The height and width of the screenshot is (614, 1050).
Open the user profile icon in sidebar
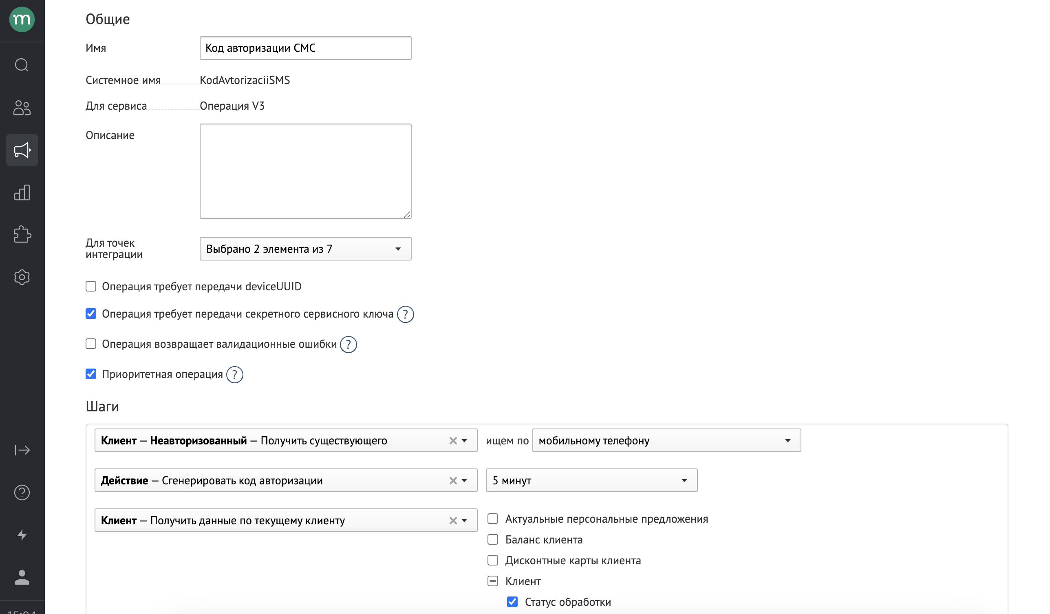tap(22, 577)
